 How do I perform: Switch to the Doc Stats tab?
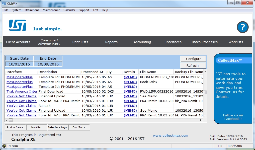79,127
